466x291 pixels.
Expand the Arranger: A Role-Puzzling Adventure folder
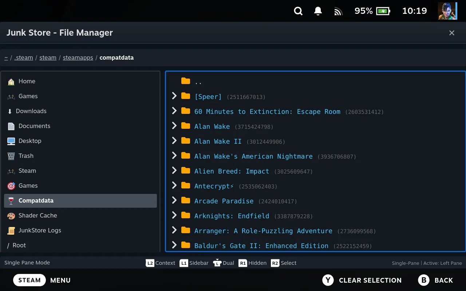(x=174, y=230)
